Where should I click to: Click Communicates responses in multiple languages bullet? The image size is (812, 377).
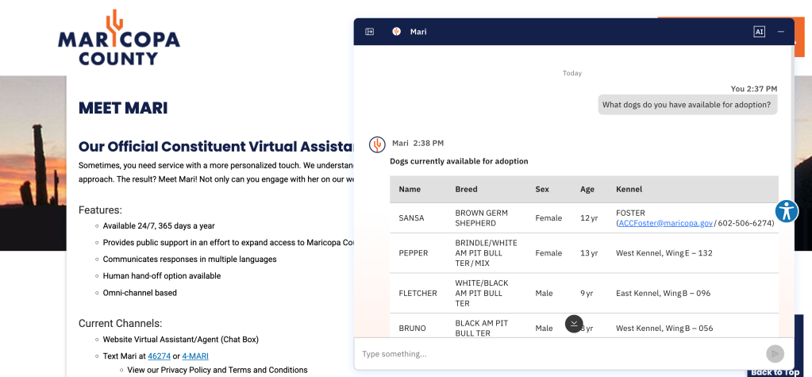pyautogui.click(x=190, y=259)
